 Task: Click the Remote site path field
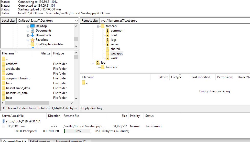click(x=175, y=21)
